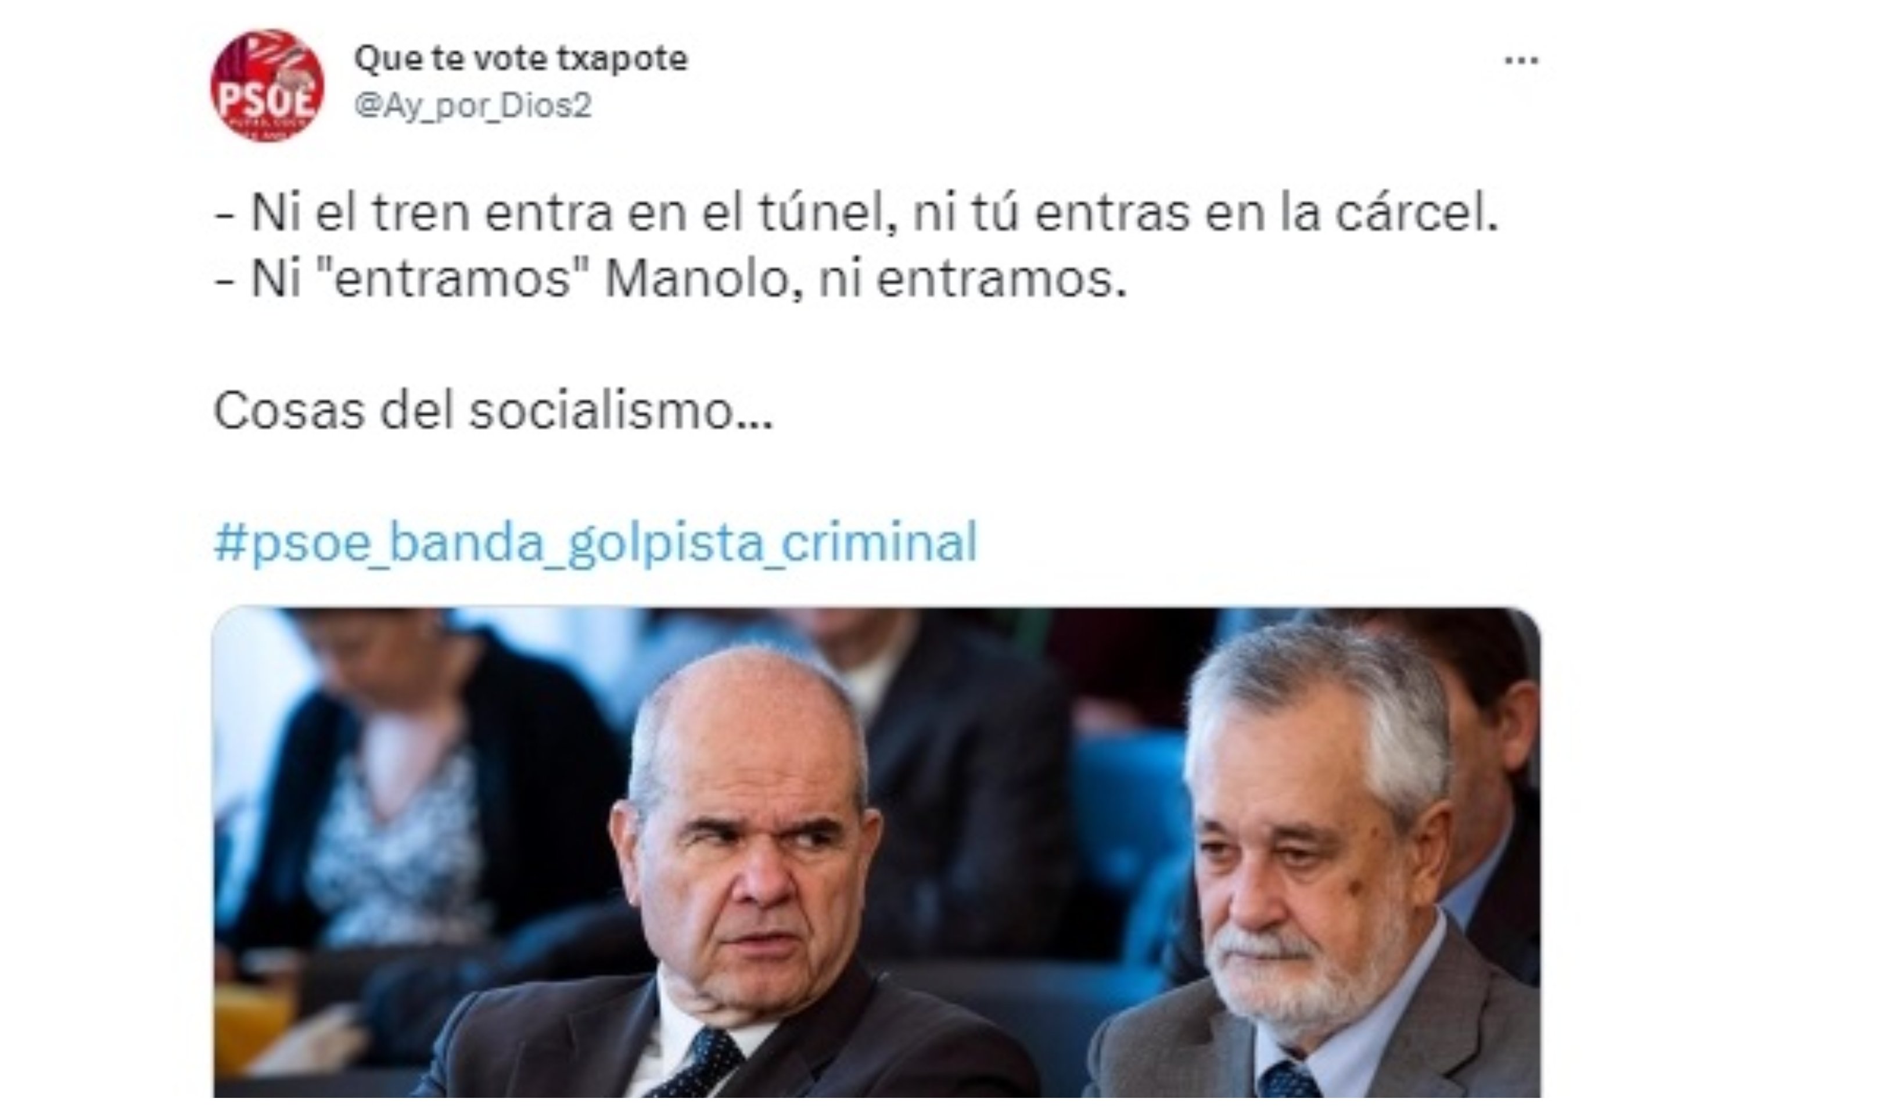Click the tweet line mentioning 'Manolo'

coord(670,280)
